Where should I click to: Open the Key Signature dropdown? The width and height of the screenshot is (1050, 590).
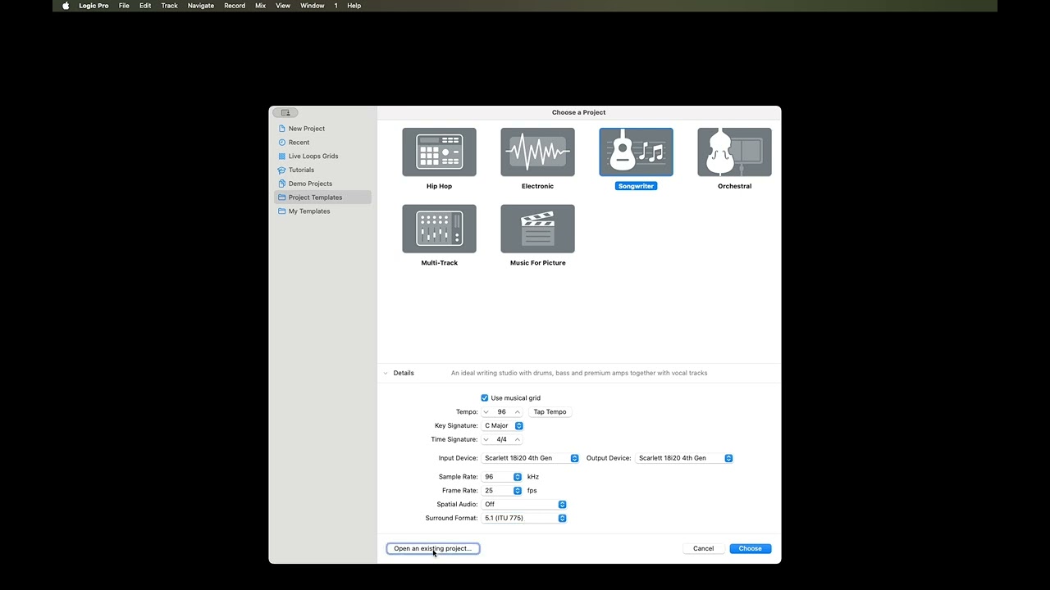(x=518, y=425)
